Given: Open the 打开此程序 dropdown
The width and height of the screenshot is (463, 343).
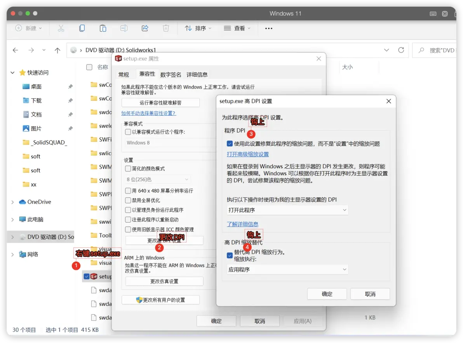Looking at the screenshot, I should click(287, 210).
